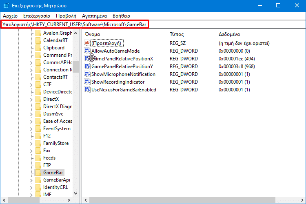Click the folder icon of ContactsRT key
This screenshot has height=204, width=306.
(x=38, y=77)
